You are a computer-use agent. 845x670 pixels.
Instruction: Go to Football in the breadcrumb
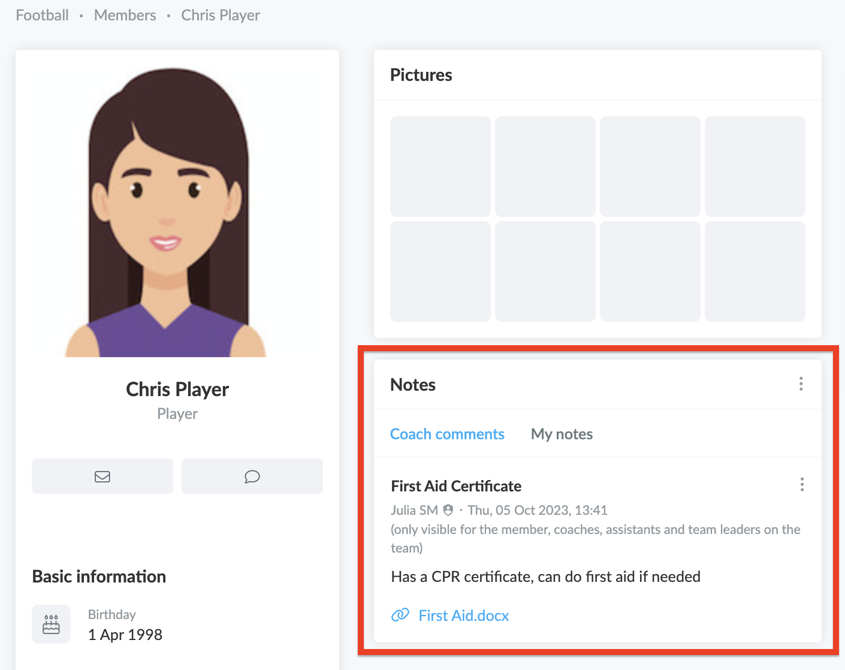click(x=42, y=15)
